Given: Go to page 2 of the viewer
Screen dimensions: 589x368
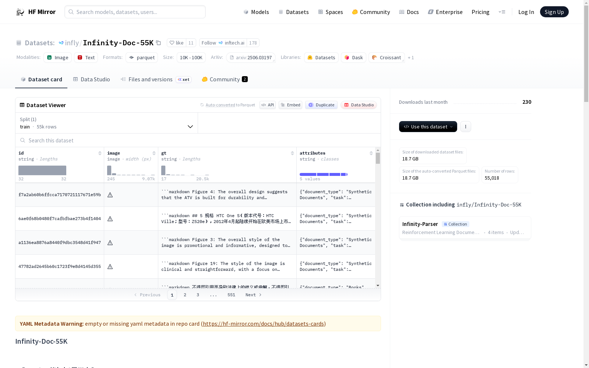Looking at the screenshot, I should (185, 295).
